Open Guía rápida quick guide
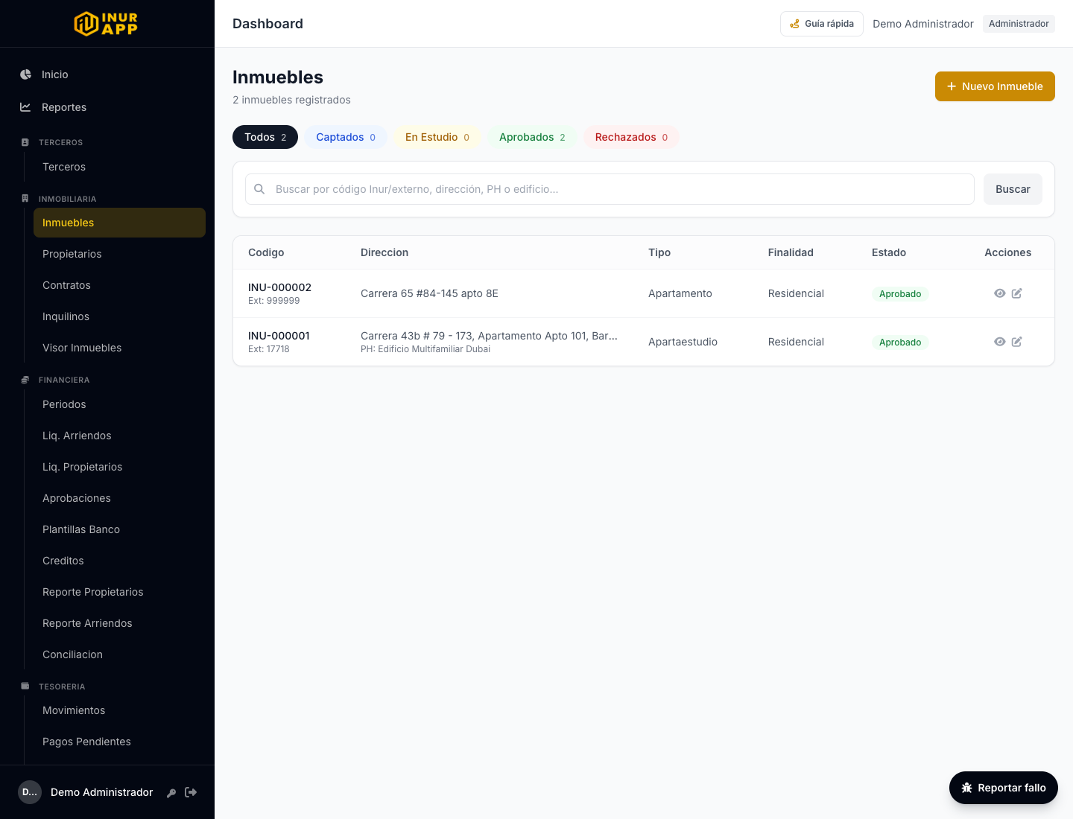This screenshot has height=819, width=1073. (x=822, y=24)
